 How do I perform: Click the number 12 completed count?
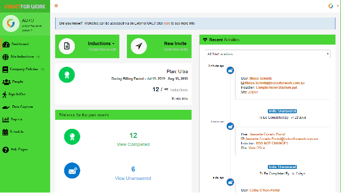click(133, 136)
